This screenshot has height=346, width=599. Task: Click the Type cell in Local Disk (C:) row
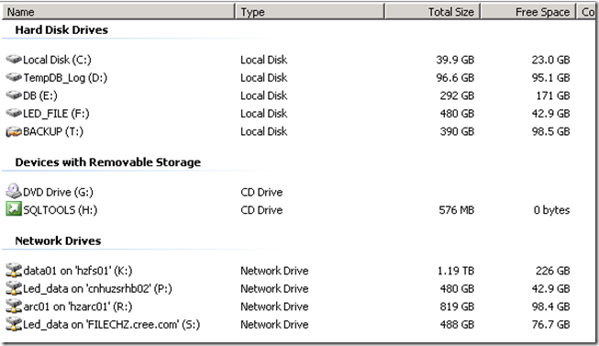(x=263, y=60)
